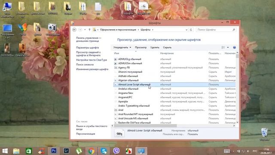Open Lightroom from taskbar
This screenshot has height=155, width=275.
click(x=66, y=151)
